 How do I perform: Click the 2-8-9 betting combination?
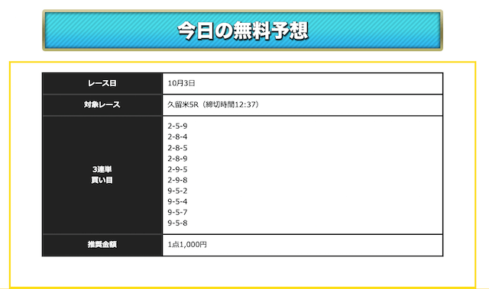pos(177,159)
